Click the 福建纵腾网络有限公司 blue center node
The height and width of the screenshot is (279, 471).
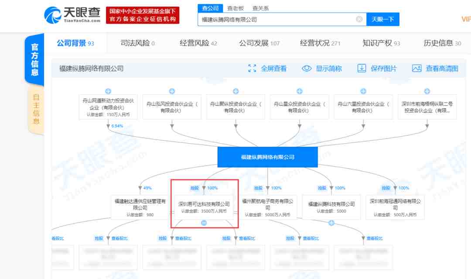(267, 157)
